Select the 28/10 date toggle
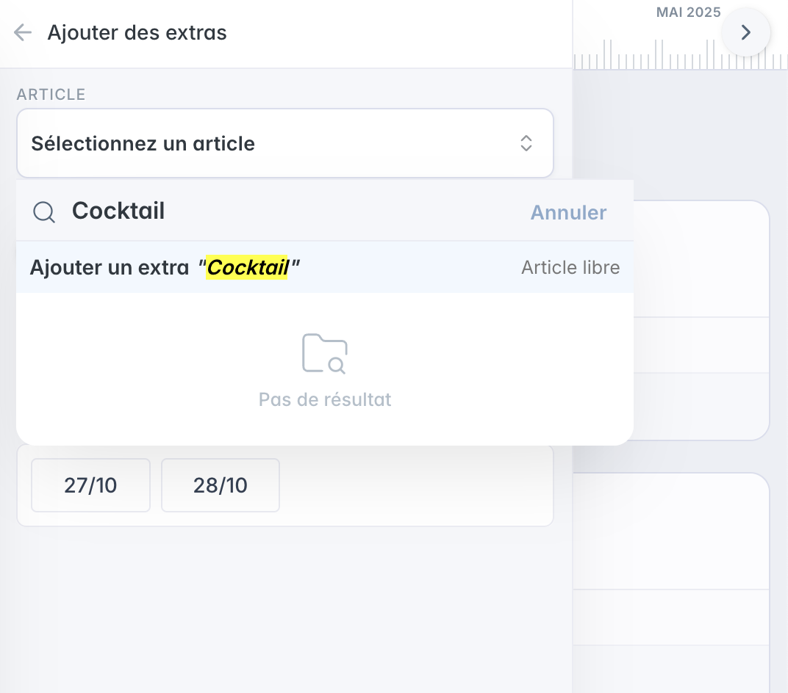The width and height of the screenshot is (788, 693). coord(220,485)
